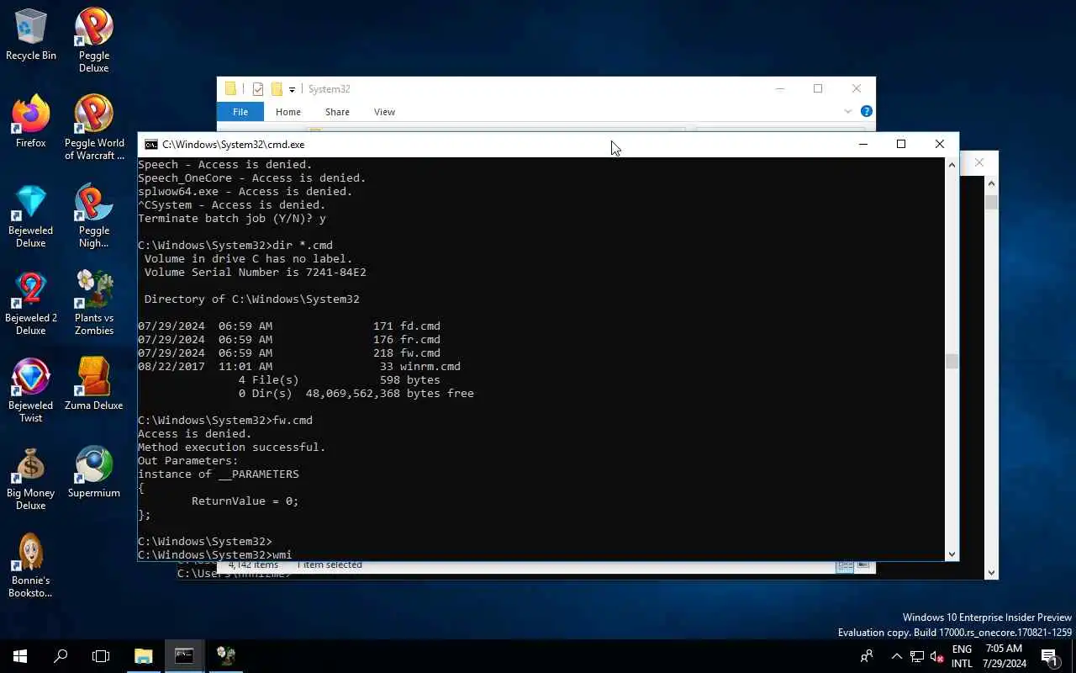Click 'Terminate batch job (Y/N)? y' line
The height and width of the screenshot is (673, 1076).
click(232, 219)
